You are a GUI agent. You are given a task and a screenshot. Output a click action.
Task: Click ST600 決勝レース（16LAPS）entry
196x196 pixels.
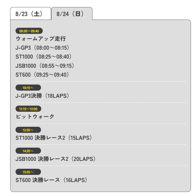(x=52, y=180)
